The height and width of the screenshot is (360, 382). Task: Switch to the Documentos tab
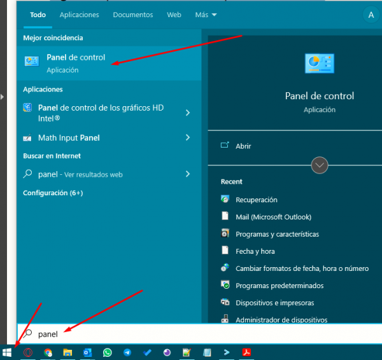[132, 15]
